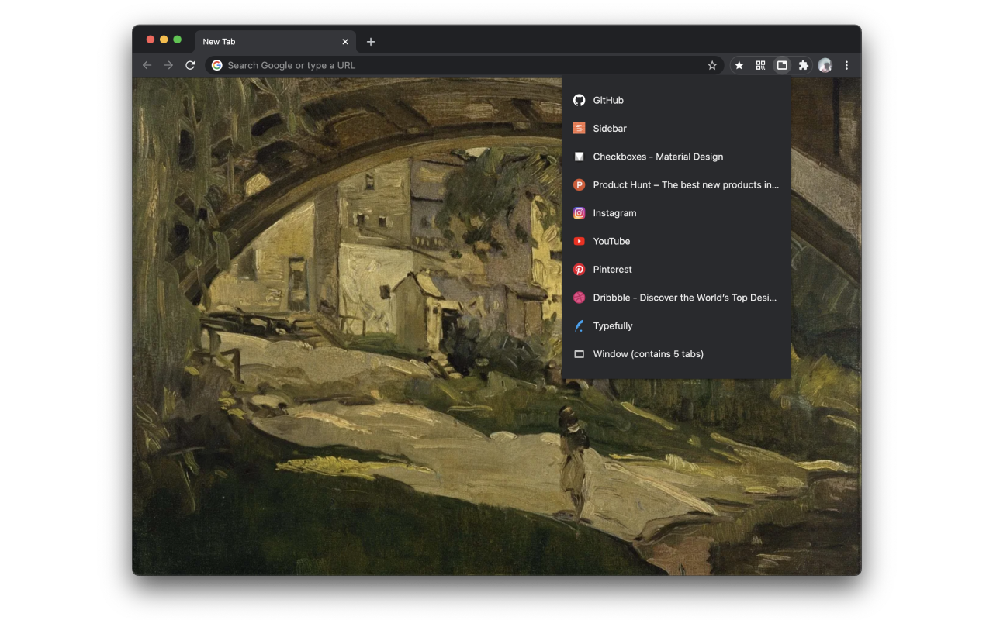Click the Dribbble favicon
993x620 pixels.
click(x=579, y=298)
